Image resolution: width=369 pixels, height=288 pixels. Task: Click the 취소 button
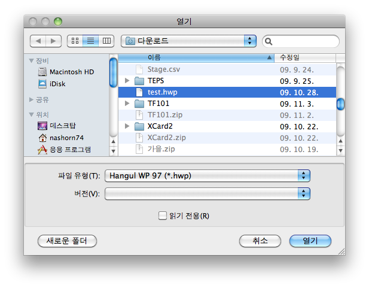pyautogui.click(x=260, y=241)
